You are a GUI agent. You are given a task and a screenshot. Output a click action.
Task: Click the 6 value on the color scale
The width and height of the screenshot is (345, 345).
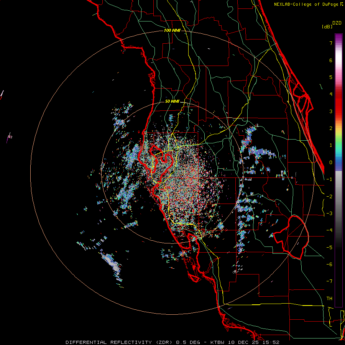click(x=331, y=60)
